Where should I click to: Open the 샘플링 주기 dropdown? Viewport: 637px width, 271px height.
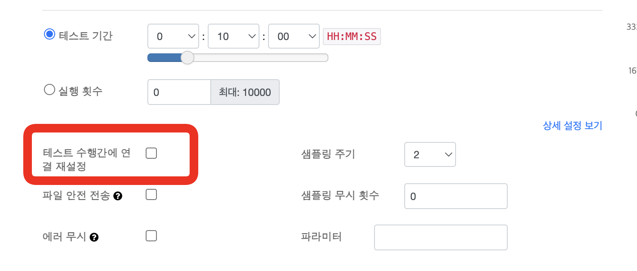430,154
